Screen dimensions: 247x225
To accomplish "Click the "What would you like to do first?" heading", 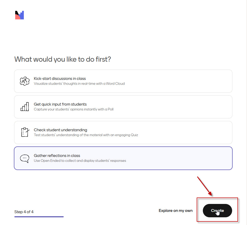I will (63, 59).
